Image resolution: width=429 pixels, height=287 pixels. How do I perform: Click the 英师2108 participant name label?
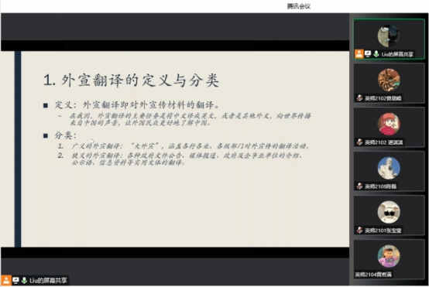pos(380,186)
